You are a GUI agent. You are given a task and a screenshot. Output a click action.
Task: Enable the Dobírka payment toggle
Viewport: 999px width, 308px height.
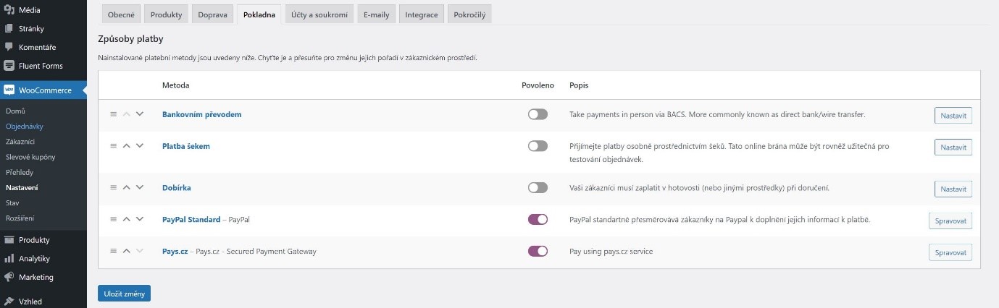(538, 187)
